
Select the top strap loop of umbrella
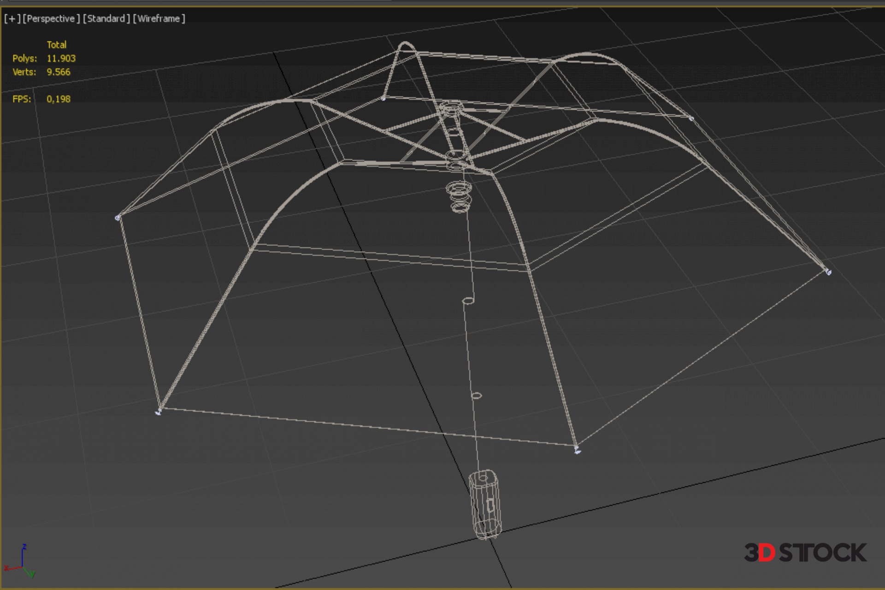(406, 45)
